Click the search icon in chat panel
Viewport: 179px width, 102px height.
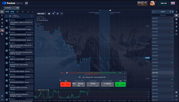click(23, 12)
